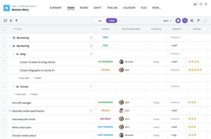This screenshot has width=211, height=139.
Task: Click the project icon next to first Marketing
Action: coord(14,38)
